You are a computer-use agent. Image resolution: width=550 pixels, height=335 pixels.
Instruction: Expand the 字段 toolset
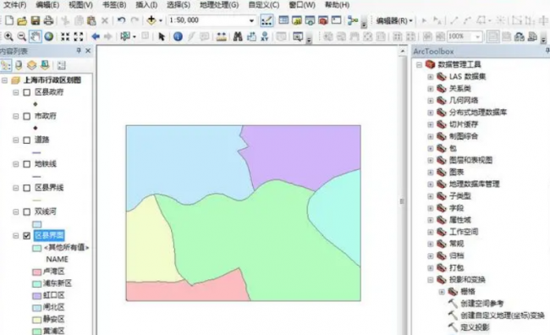[431, 208]
